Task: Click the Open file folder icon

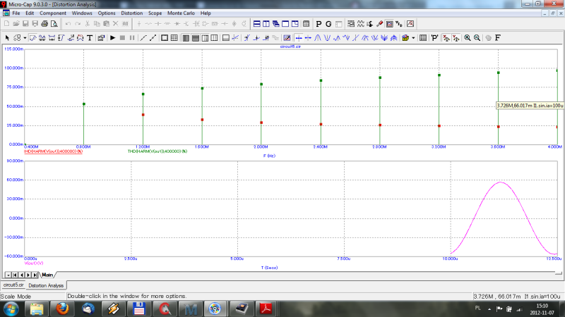Action: [x=16, y=24]
